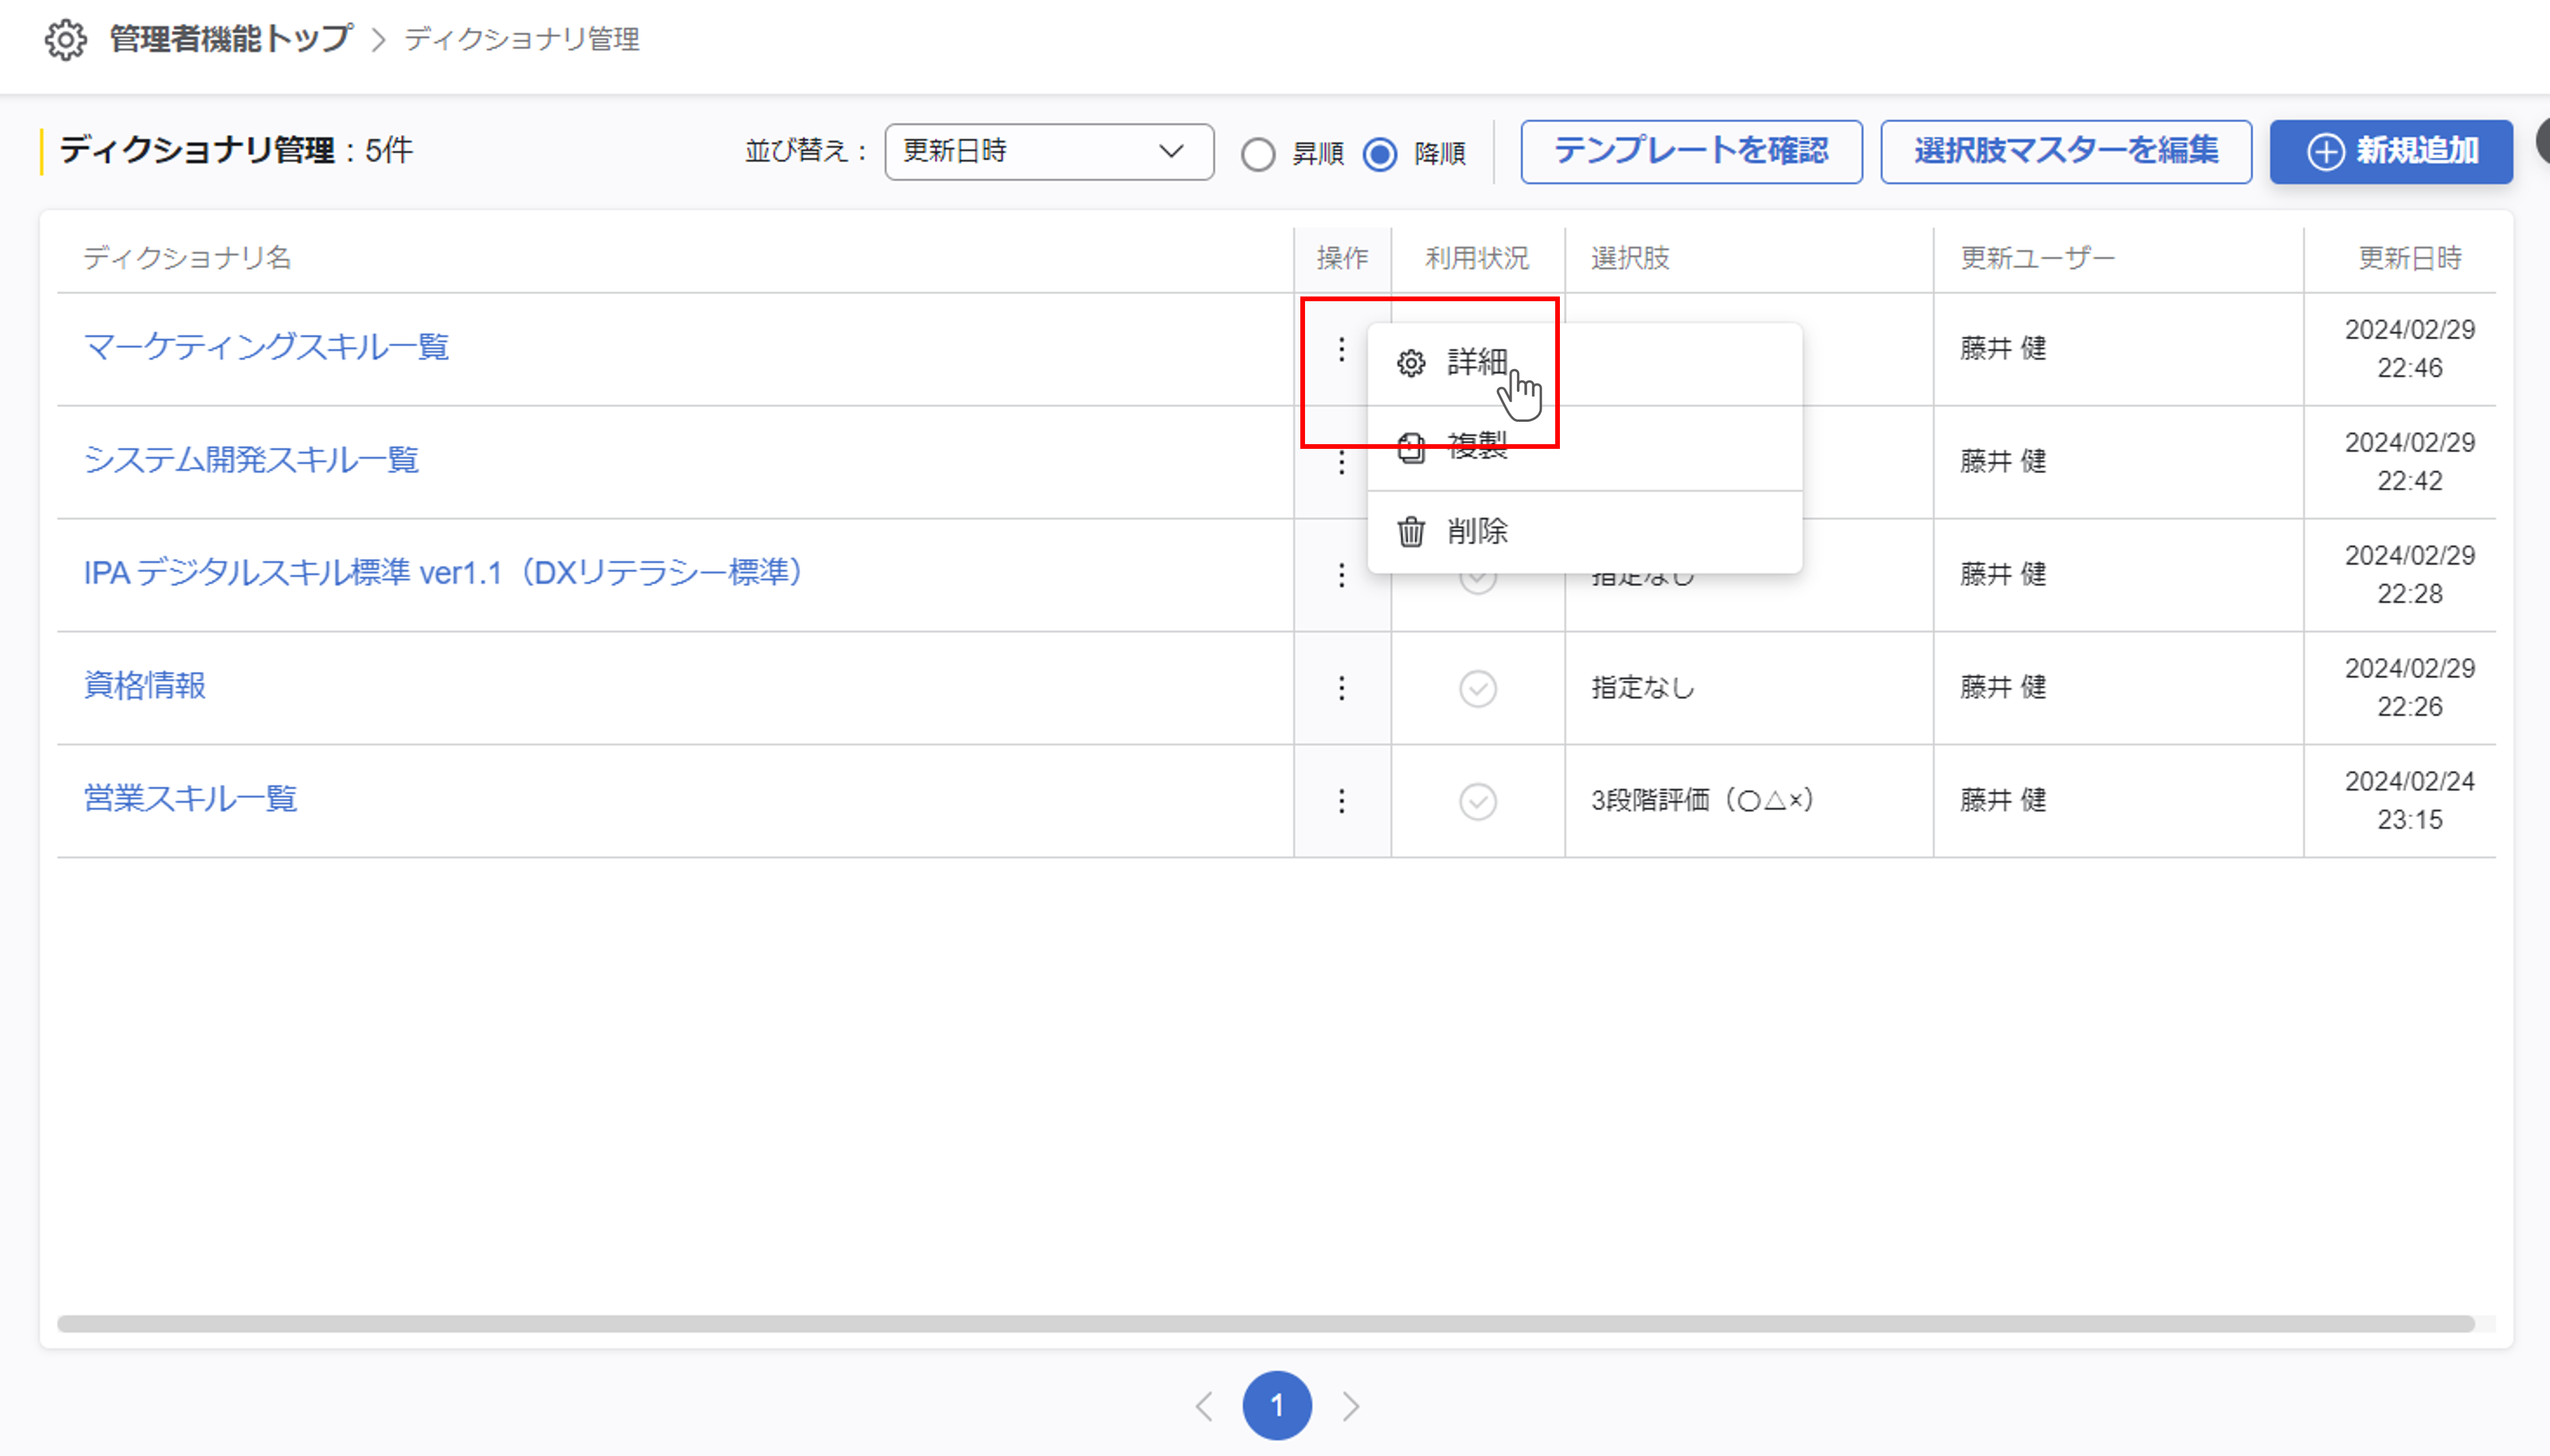Open システム開発スキル一覧 dictionary link

click(251, 460)
